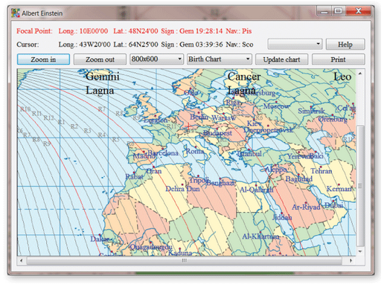Click Ar-Riyad on the map

click(x=306, y=207)
